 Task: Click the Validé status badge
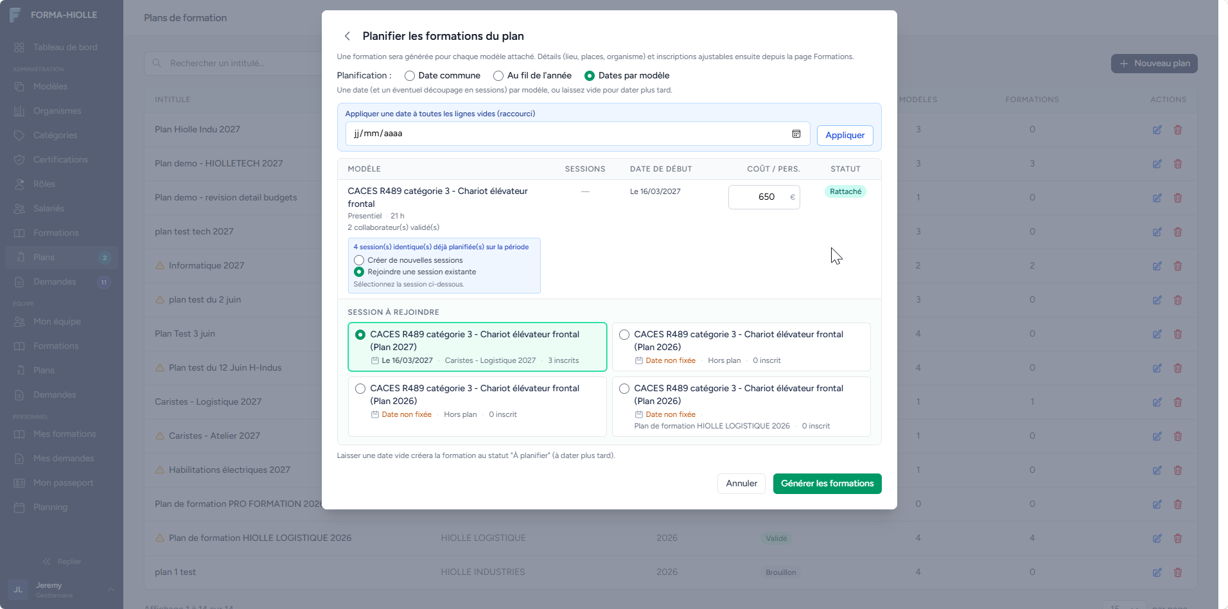click(776, 538)
